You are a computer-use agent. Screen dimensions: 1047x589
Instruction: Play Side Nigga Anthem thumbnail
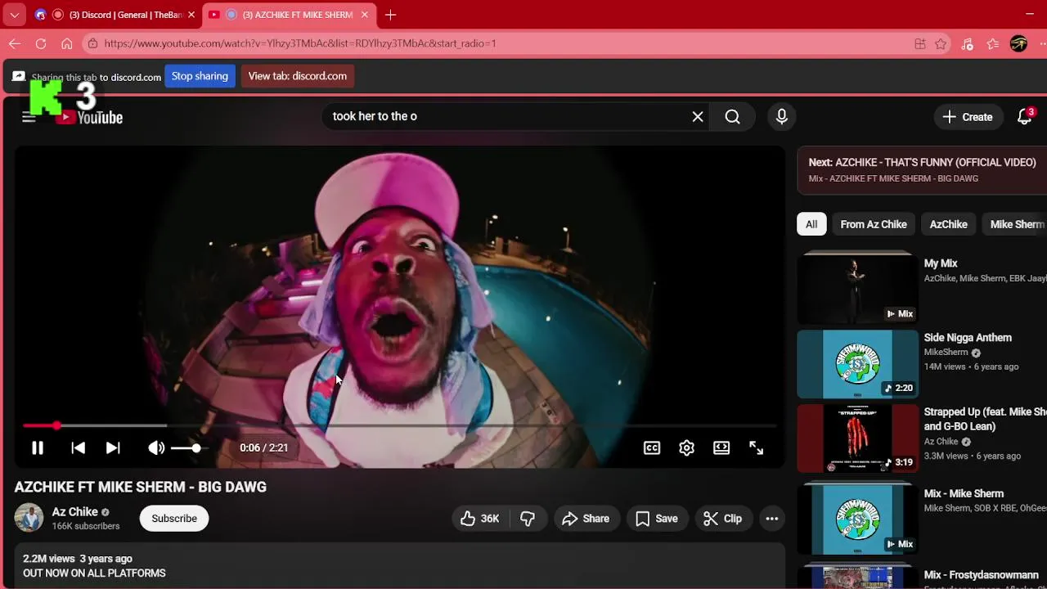pos(857,364)
